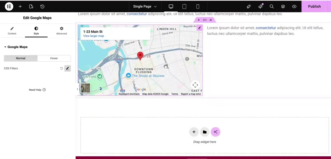Reset CSS Filters with the revert icon

point(62,68)
